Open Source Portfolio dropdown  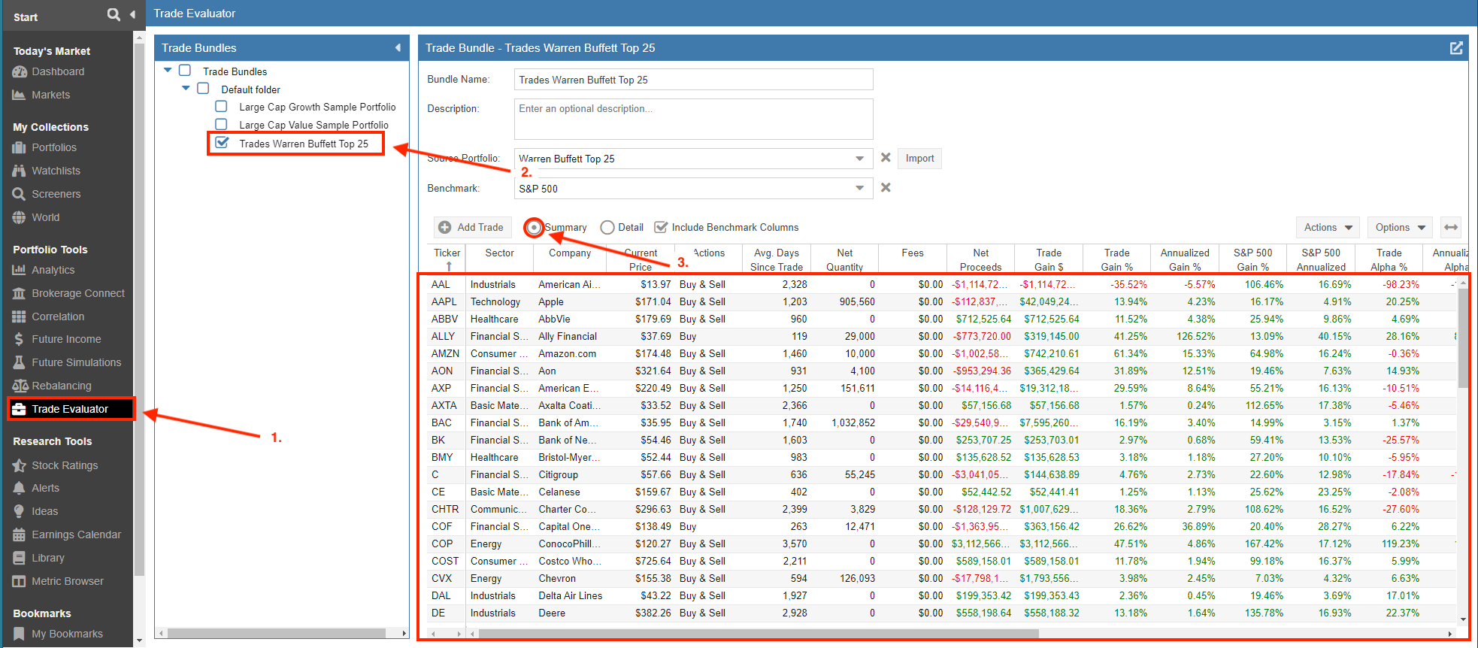[x=859, y=159]
